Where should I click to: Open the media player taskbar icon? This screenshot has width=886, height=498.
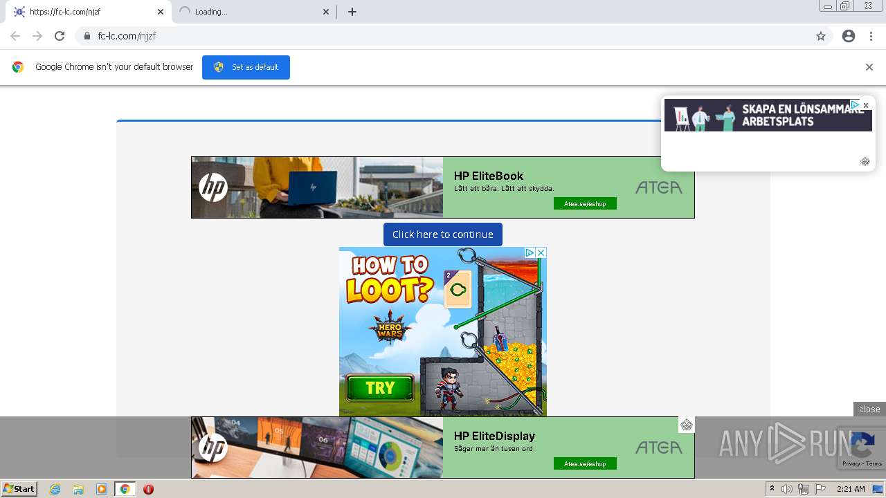pyautogui.click(x=102, y=489)
